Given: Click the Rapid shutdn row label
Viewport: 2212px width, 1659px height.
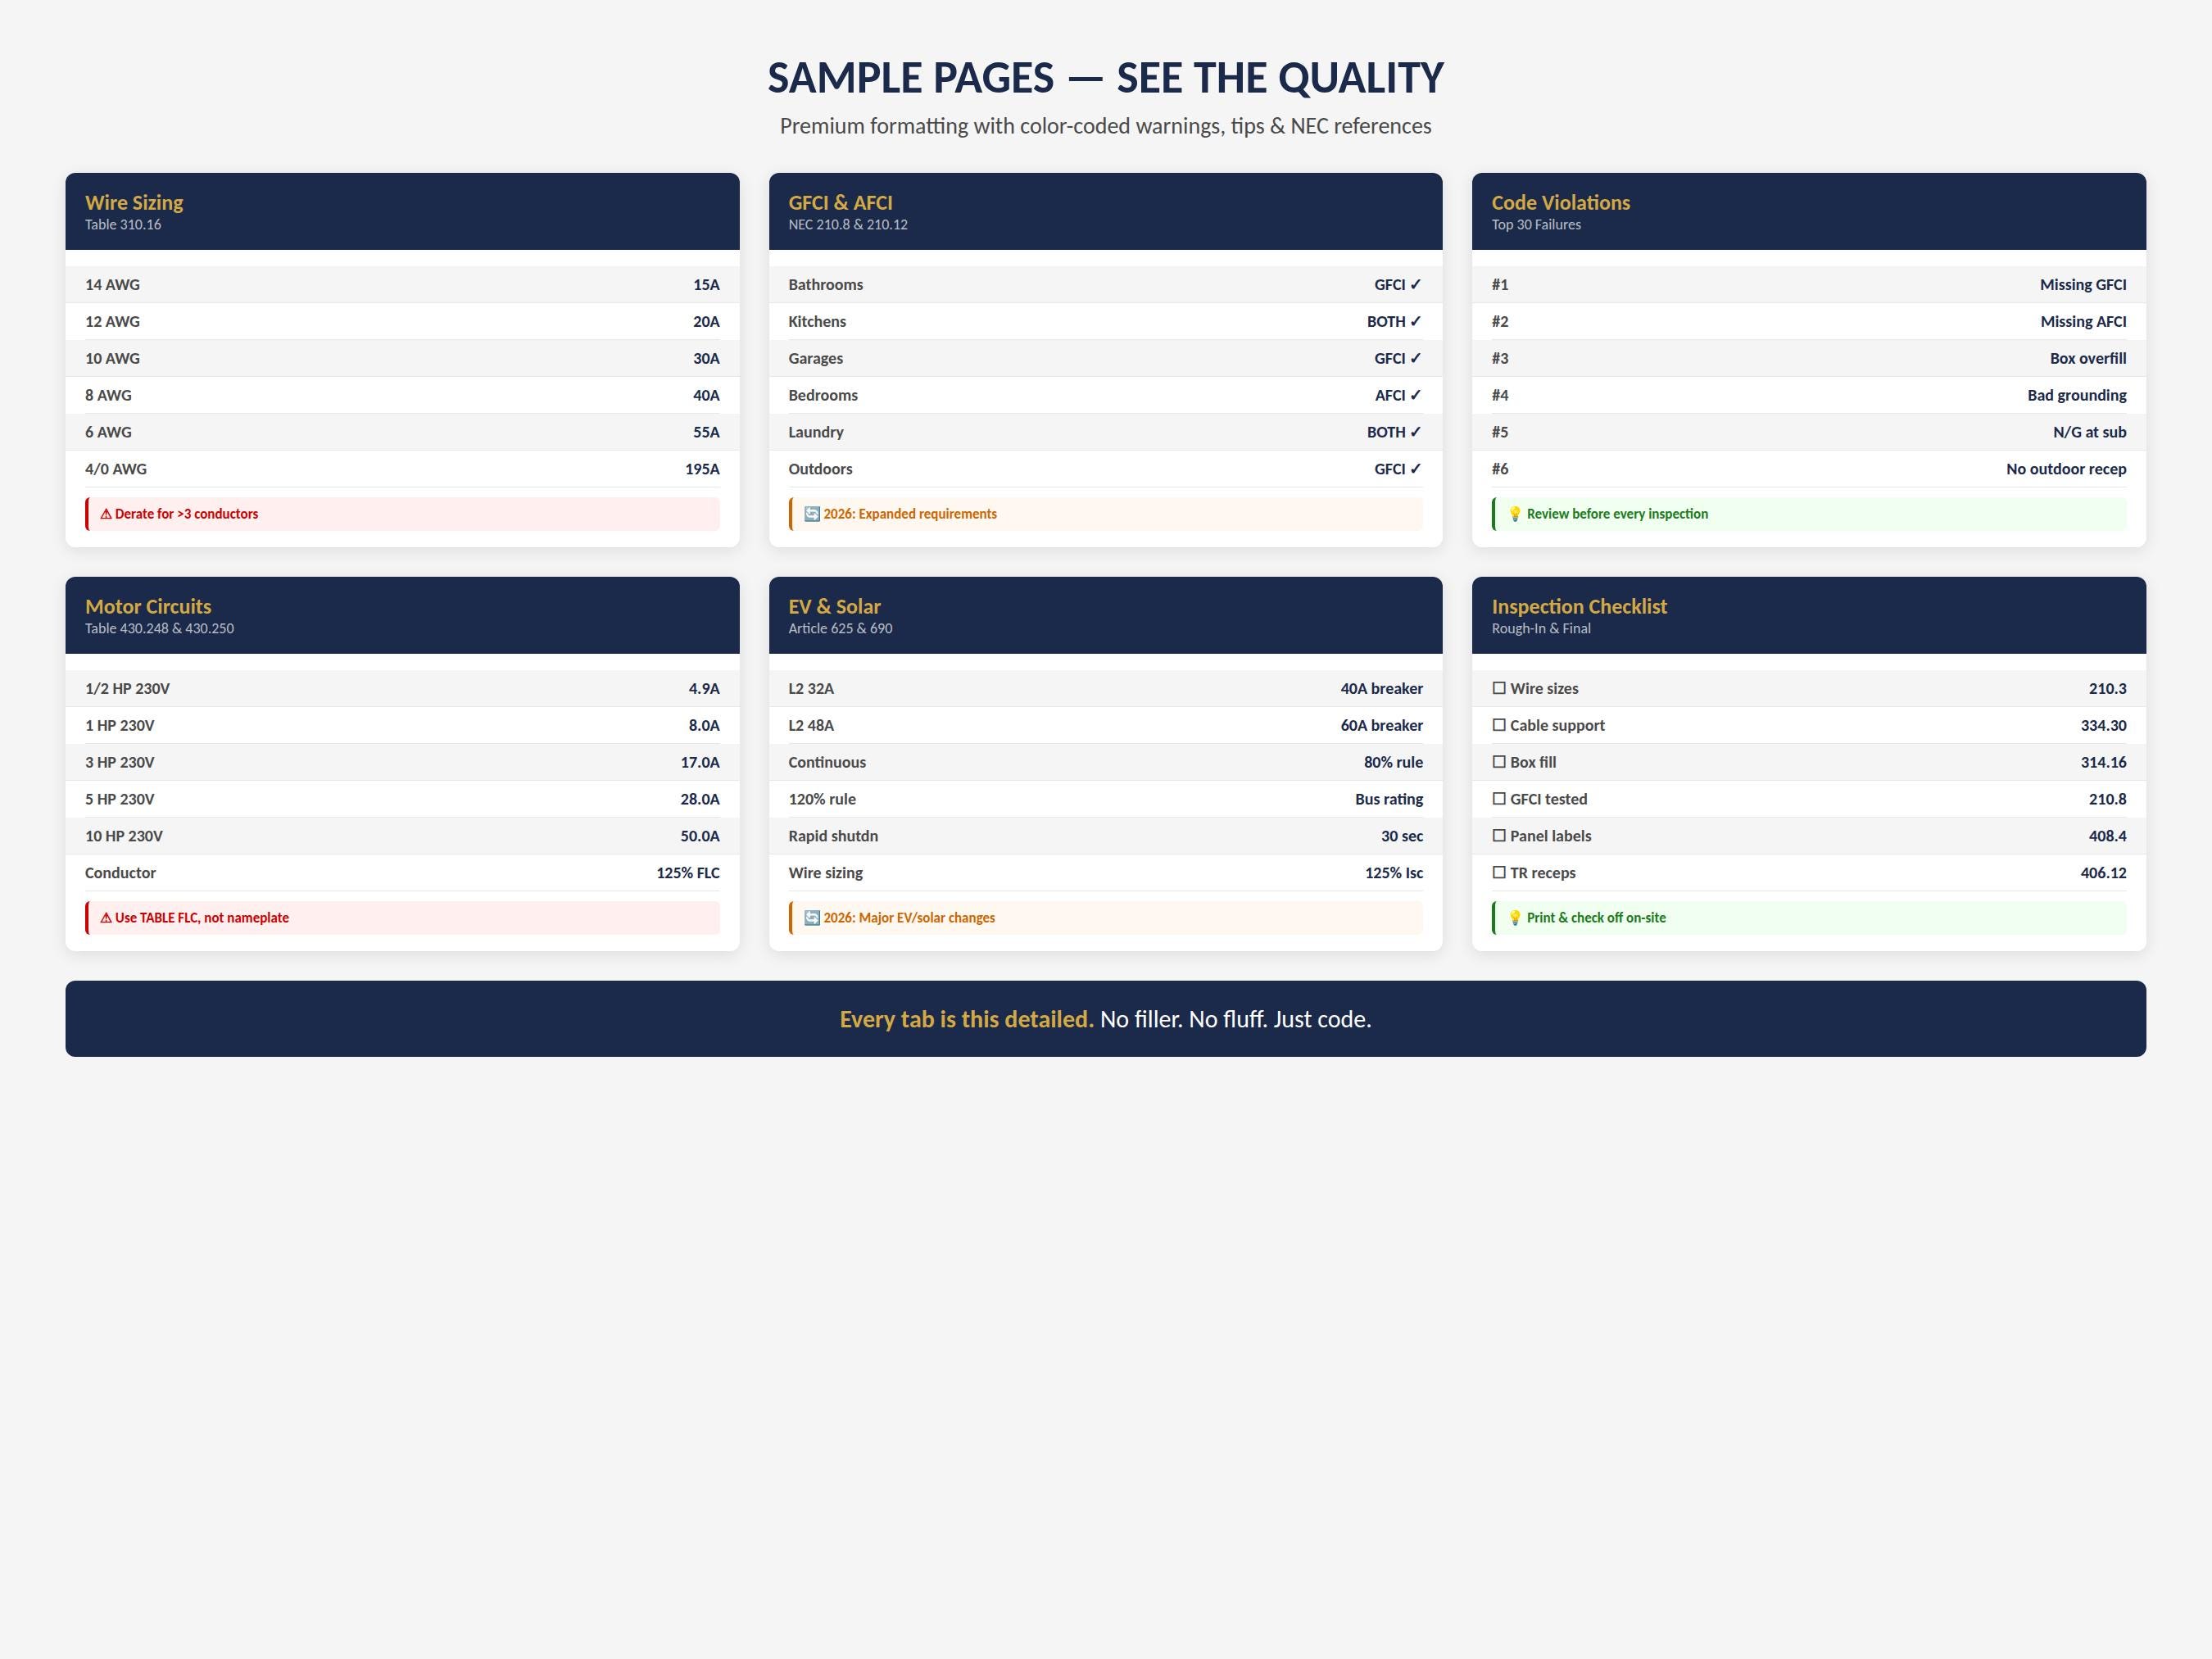Looking at the screenshot, I should click(833, 836).
